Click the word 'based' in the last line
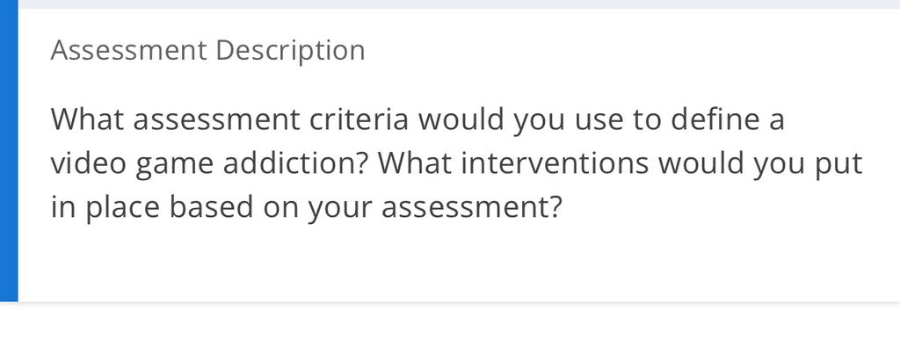Screen dimensions: 900x346 [211, 207]
